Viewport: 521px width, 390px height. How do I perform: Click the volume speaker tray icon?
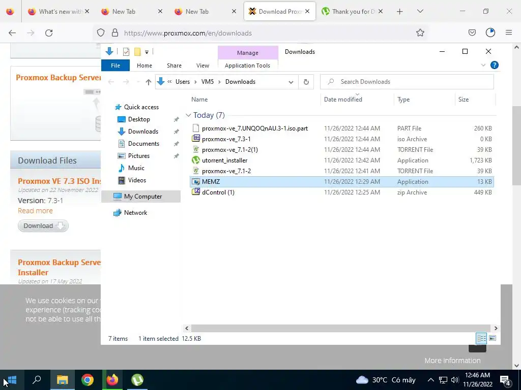455,380
